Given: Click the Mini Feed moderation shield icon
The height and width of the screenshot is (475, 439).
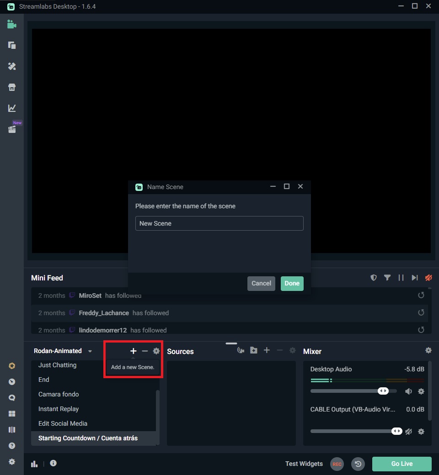Looking at the screenshot, I should (x=374, y=277).
